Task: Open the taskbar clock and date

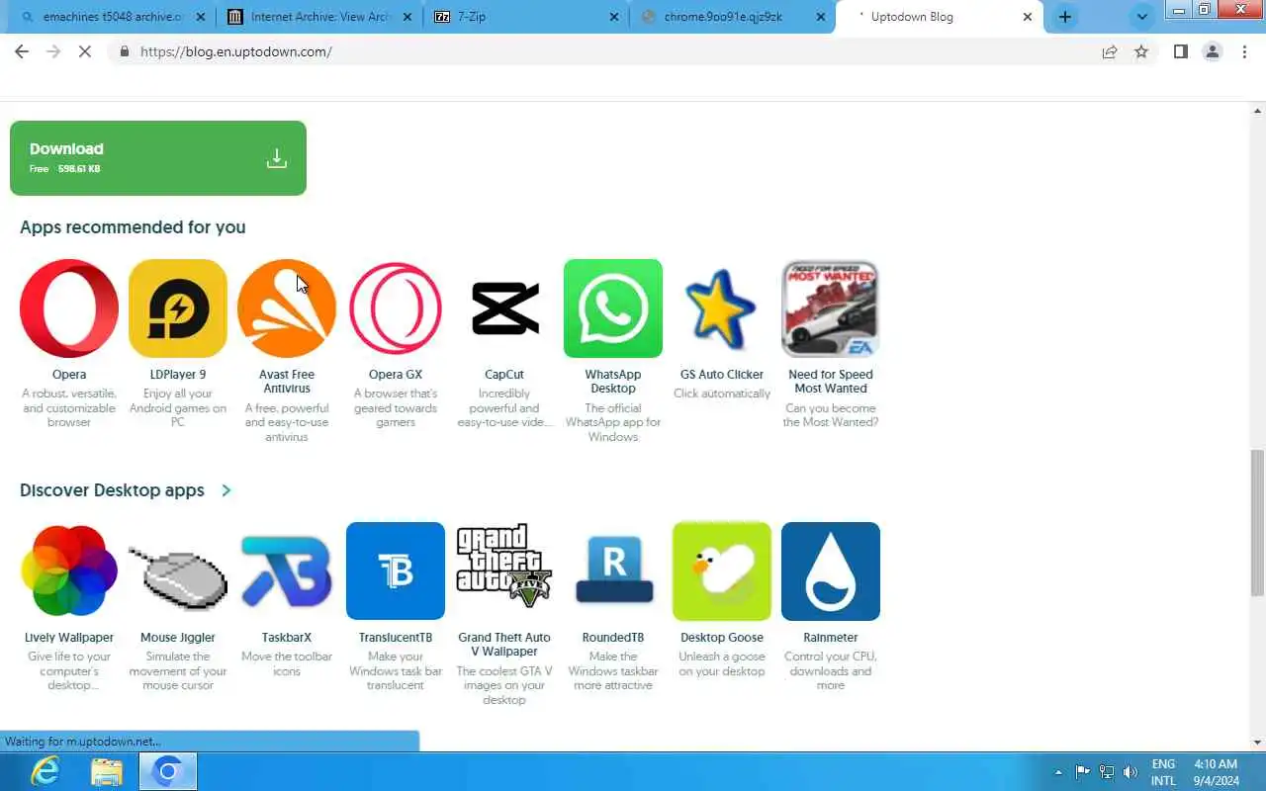Action: [1217, 772]
